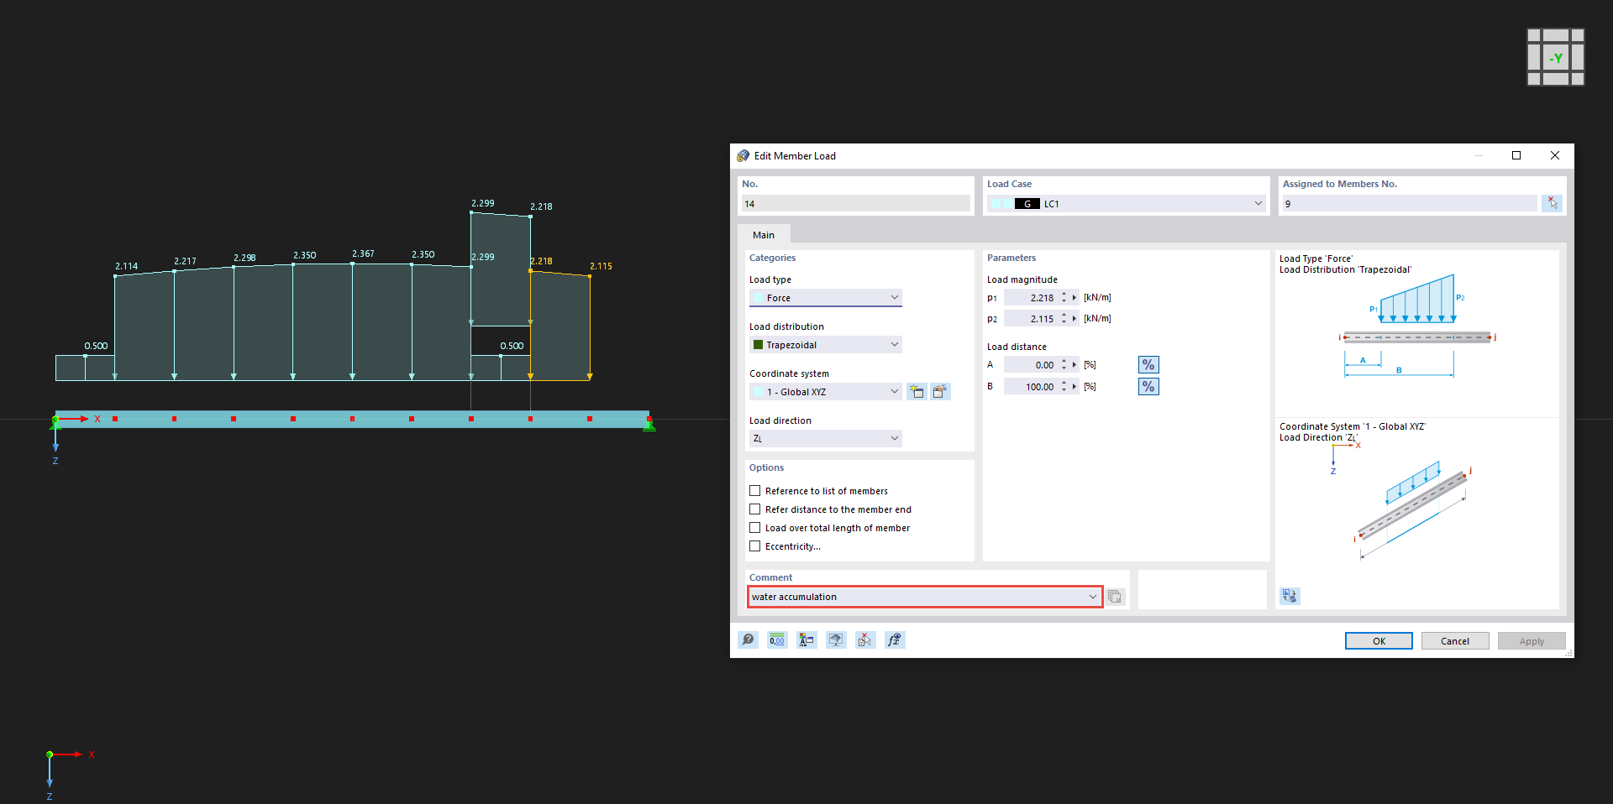The width and height of the screenshot is (1613, 804).
Task: Check Reference to list of members option
Action: pos(754,490)
